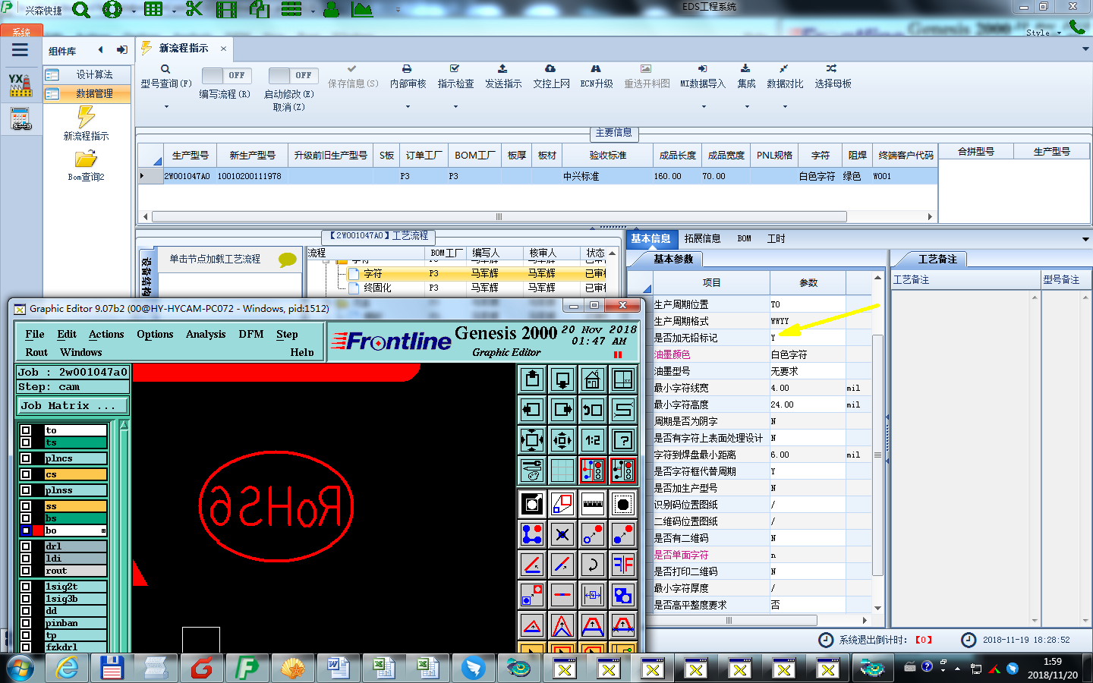Click the pan down icon in Graphic Editor
The height and width of the screenshot is (683, 1093).
pyautogui.click(x=562, y=379)
